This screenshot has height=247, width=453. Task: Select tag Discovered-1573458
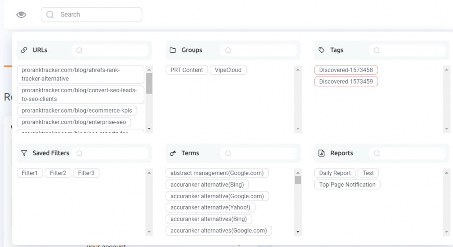(x=346, y=70)
